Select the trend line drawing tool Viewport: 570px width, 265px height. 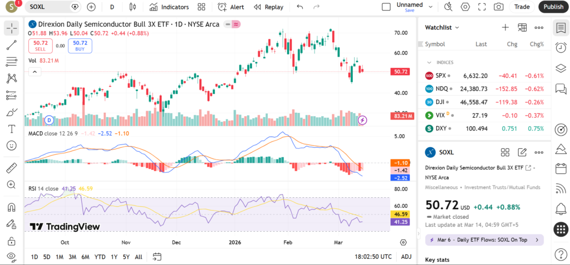12,45
